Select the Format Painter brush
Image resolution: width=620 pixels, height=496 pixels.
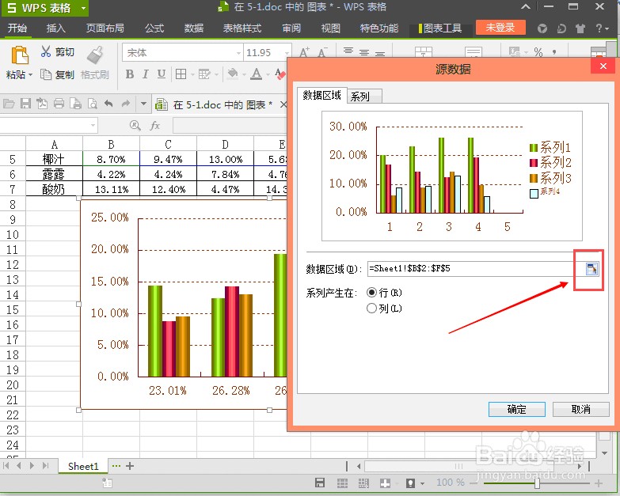(x=95, y=55)
